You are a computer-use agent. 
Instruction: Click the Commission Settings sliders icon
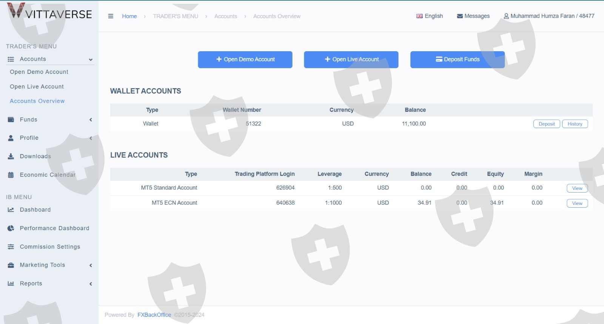(11, 247)
